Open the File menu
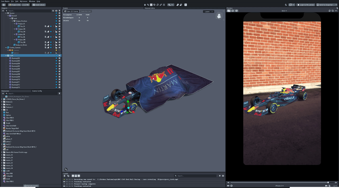The width and height of the screenshot is (339, 188). pos(12,1)
